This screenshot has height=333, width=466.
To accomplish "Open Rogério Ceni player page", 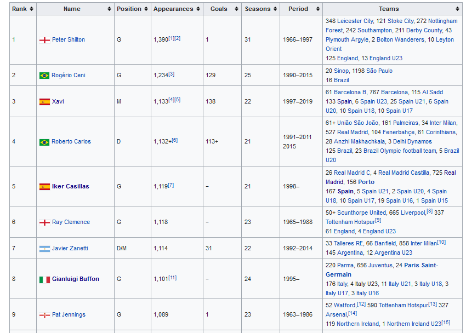I will (x=69, y=75).
